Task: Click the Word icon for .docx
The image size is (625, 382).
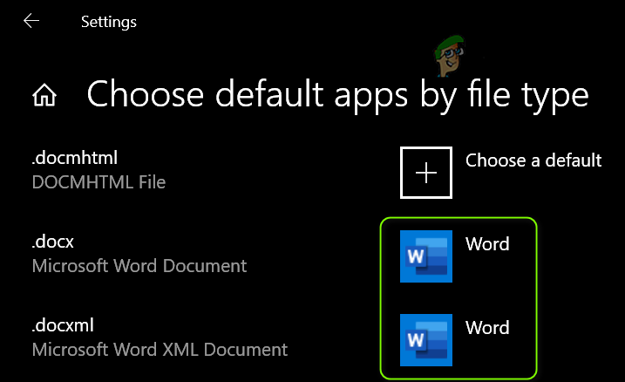Action: click(426, 256)
